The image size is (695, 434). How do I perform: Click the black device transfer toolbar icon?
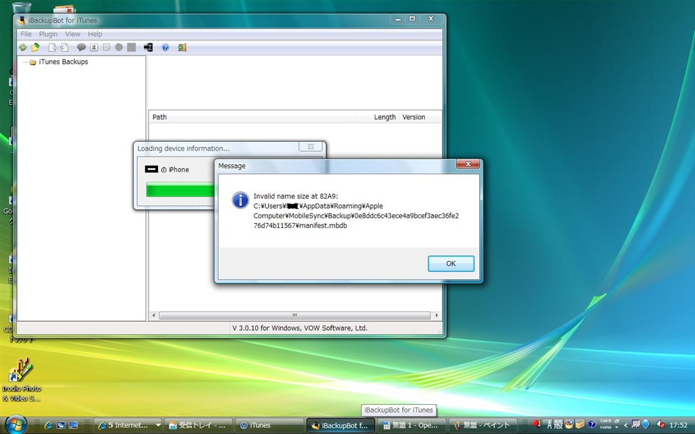coord(149,47)
